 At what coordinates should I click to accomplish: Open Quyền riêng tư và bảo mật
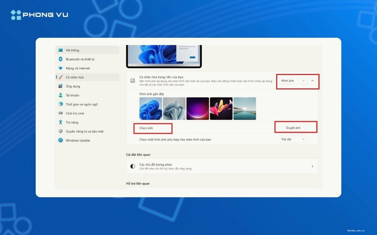88,131
